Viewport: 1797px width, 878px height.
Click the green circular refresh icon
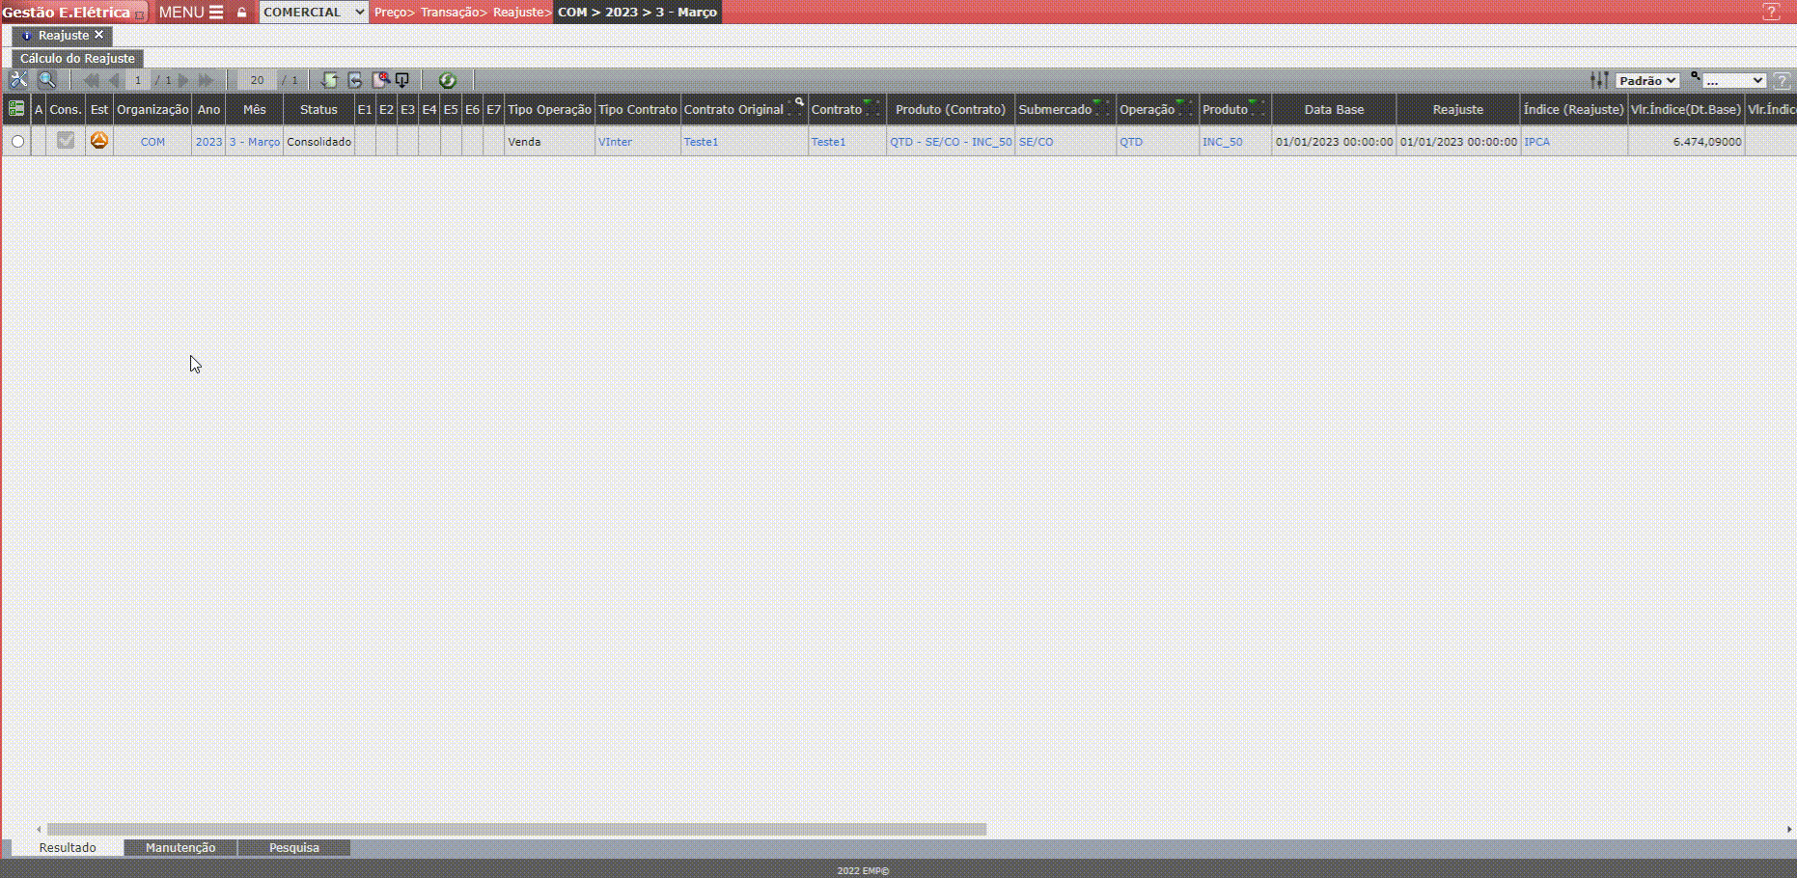(447, 80)
